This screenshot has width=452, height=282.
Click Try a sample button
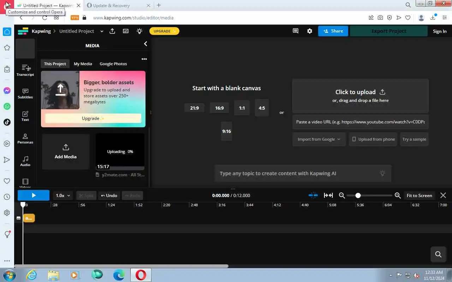pos(414,139)
